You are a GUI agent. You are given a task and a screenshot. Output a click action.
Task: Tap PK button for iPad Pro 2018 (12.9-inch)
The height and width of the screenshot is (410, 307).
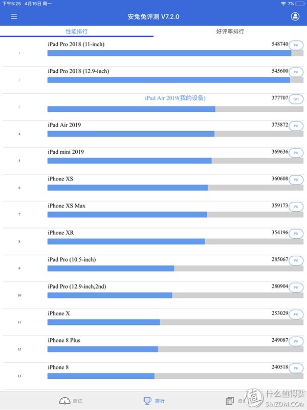point(296,72)
